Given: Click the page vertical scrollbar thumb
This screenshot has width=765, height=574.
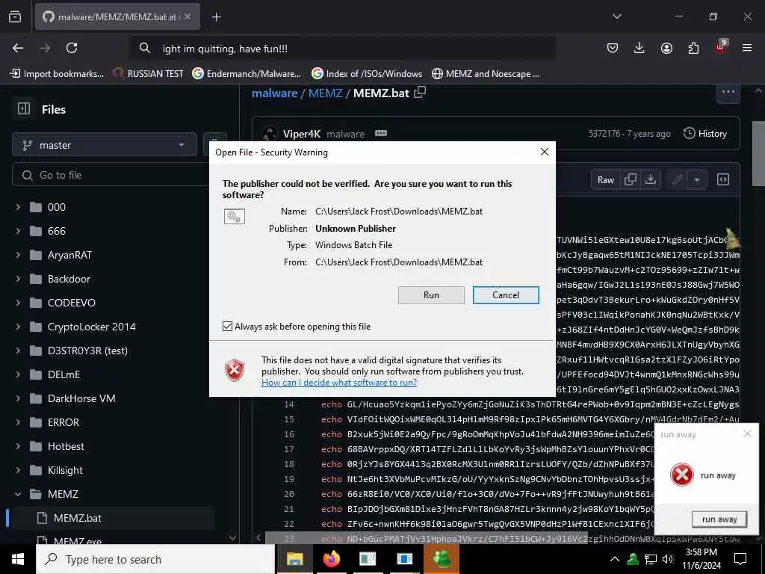Looking at the screenshot, I should 759,154.
